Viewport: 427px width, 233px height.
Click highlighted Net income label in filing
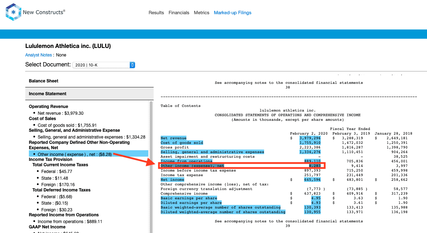coord(172,180)
